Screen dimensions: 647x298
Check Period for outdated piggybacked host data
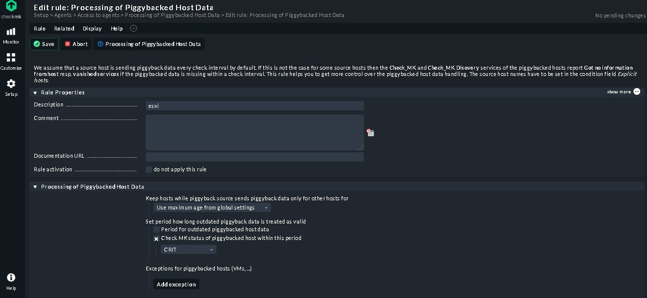(x=156, y=229)
